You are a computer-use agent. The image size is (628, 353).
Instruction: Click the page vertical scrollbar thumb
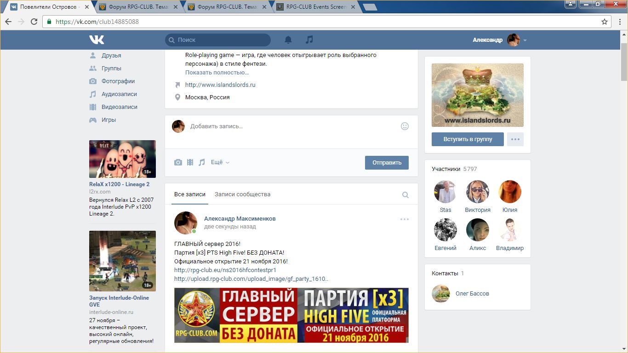[624, 62]
